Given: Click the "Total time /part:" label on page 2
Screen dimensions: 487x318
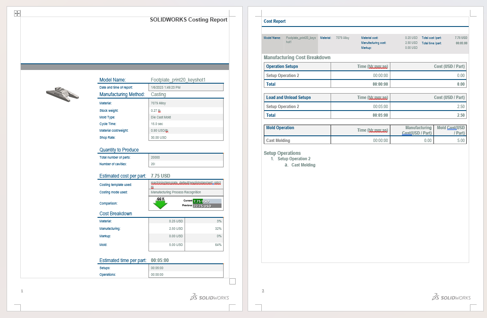Looking at the screenshot, I should [431, 43].
